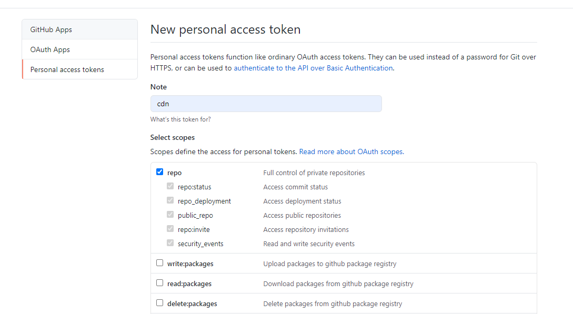The image size is (573, 314).
Task: Select Personal access tokens sidebar item
Action: pos(79,69)
